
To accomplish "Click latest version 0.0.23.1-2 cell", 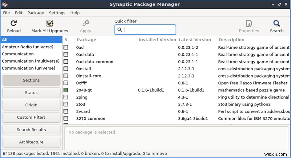I will pyautogui.click(x=188, y=48).
